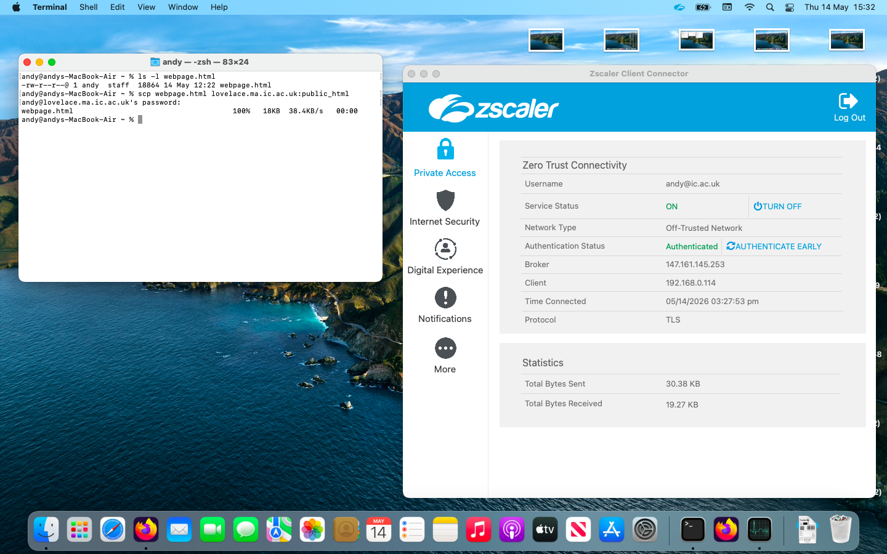Screen dimensions: 887x554
Task: Open System Preferences from the Dock
Action: point(645,529)
